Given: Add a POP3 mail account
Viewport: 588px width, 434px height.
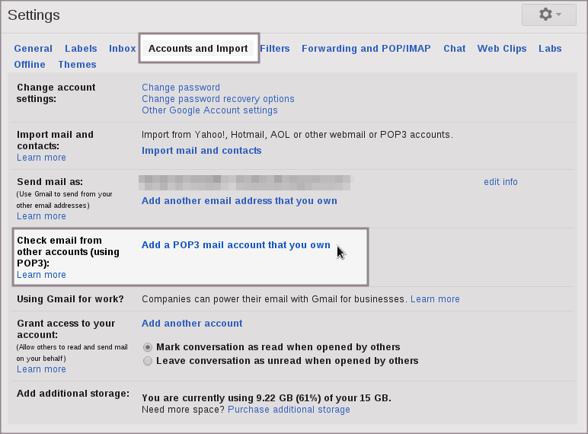Looking at the screenshot, I should tap(235, 245).
